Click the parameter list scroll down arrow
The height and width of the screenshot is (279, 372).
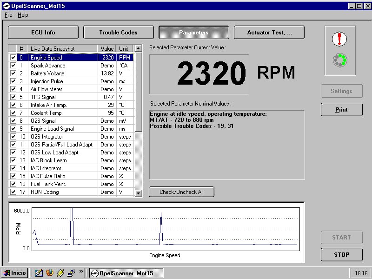(x=138, y=193)
